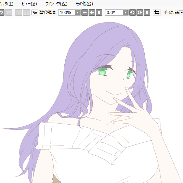The image size is (183, 183).
Task: Click the Invert selection icon
Action: [26, 13]
